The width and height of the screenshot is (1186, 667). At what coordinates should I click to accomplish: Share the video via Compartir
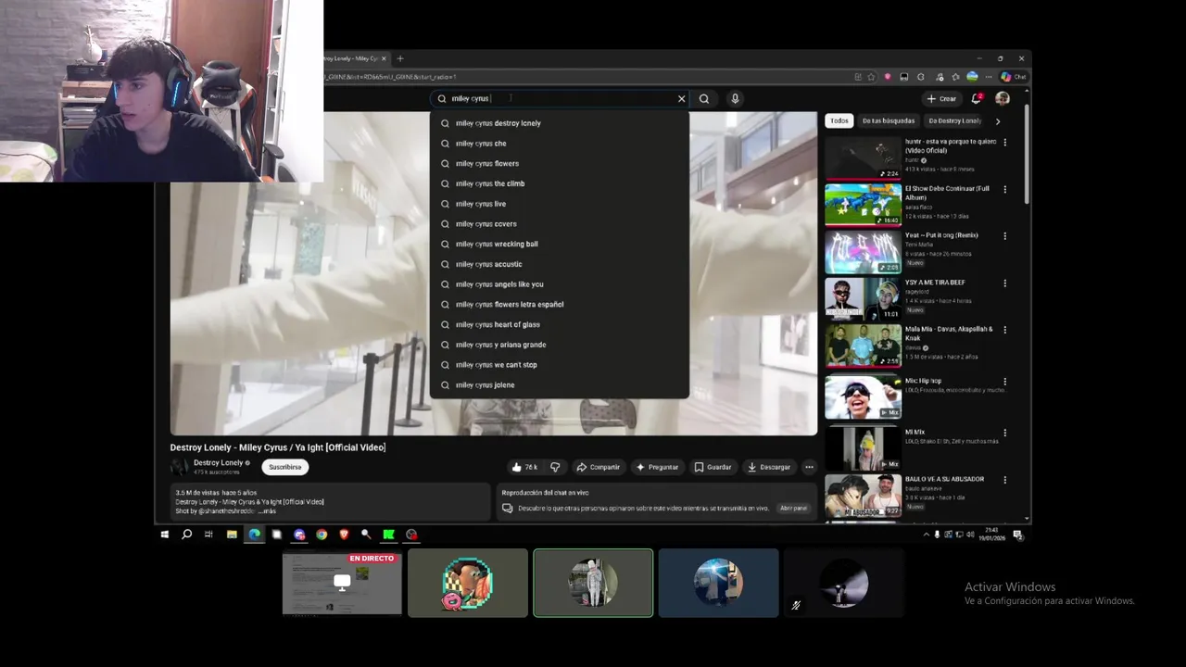point(598,467)
